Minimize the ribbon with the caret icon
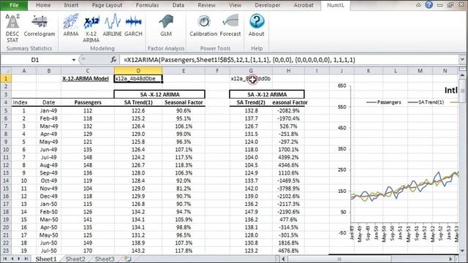Viewport: 468px width, 263px height. [418, 5]
